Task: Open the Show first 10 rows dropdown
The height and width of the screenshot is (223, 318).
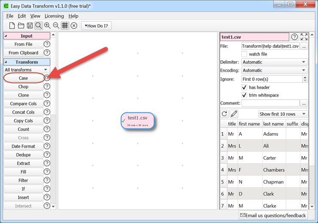Action: pyautogui.click(x=283, y=114)
